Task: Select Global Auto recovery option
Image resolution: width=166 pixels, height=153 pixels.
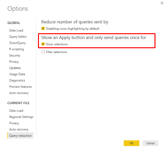Action: pos(19,93)
